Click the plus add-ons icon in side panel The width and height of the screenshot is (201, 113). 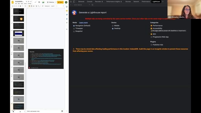(67, 29)
